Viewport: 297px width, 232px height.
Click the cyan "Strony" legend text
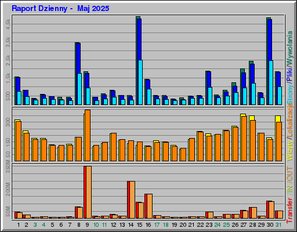click(x=289, y=94)
